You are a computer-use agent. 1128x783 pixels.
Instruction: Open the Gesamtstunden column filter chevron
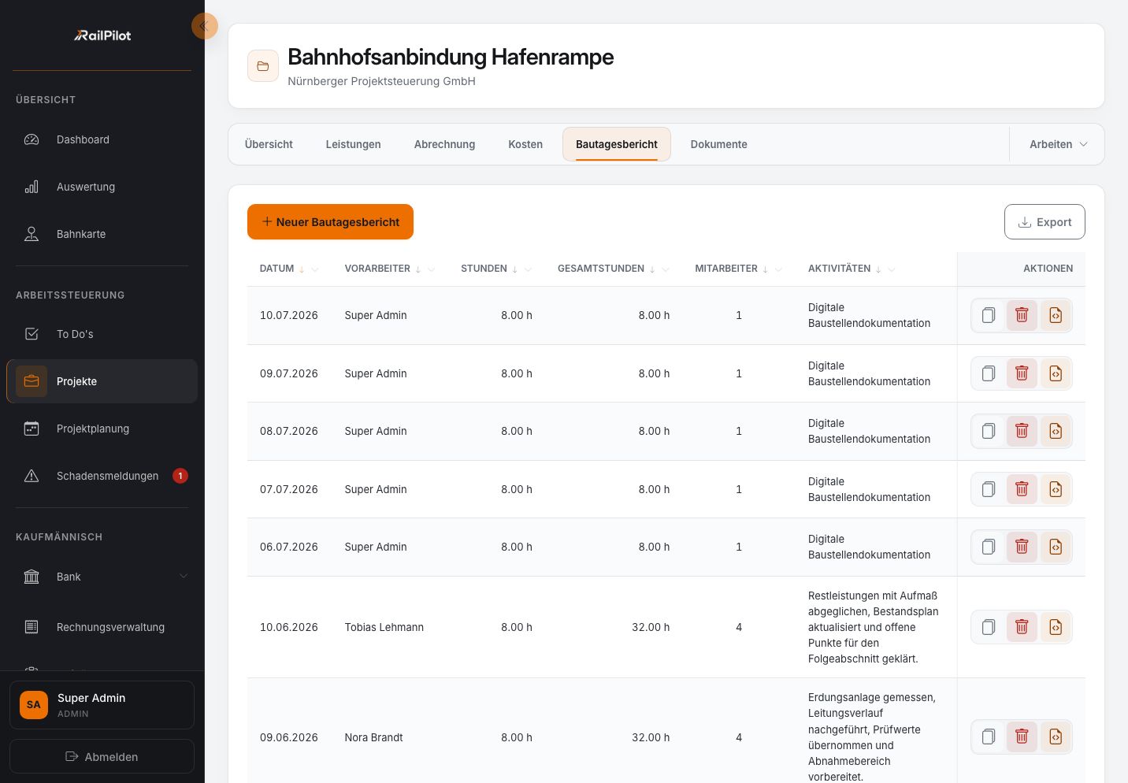click(x=666, y=269)
